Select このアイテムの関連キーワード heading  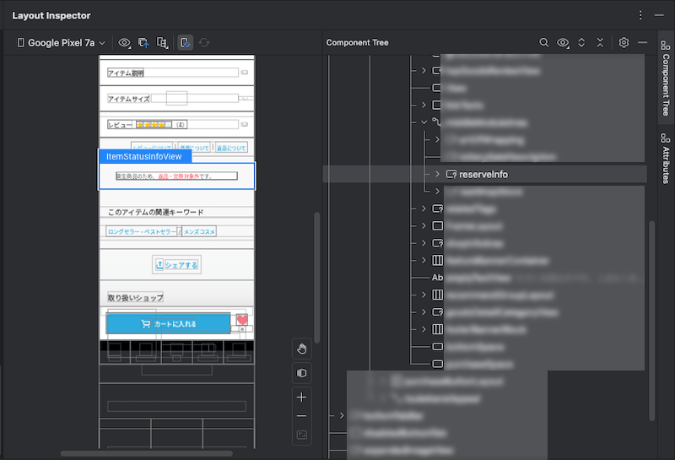click(x=155, y=213)
